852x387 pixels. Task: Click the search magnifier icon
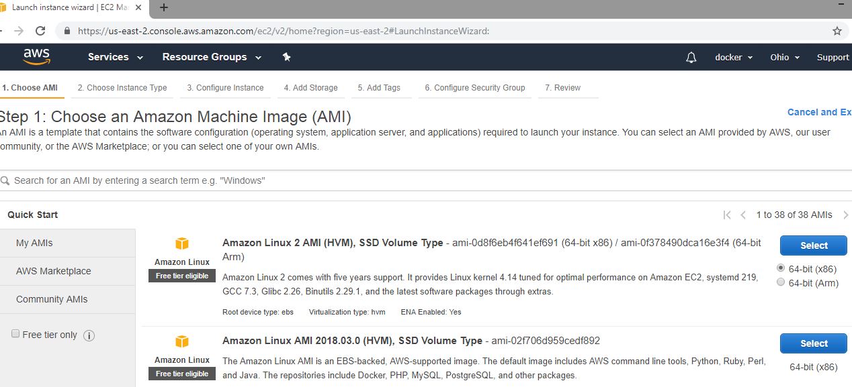(5, 181)
